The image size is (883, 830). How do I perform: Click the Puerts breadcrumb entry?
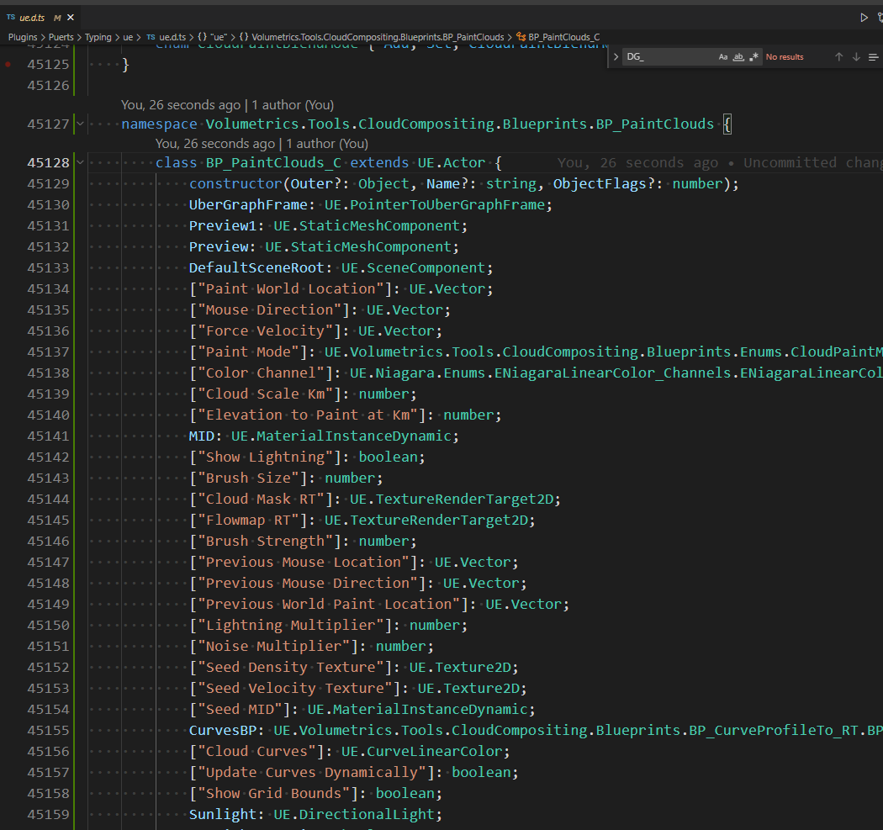coord(61,37)
